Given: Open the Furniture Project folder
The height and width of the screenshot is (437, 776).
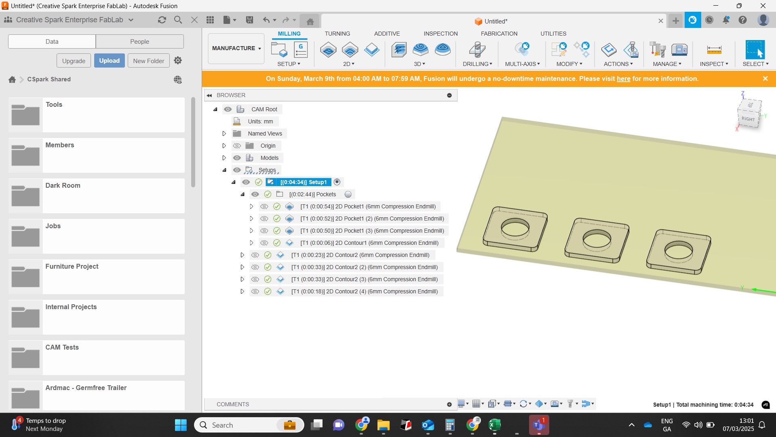Looking at the screenshot, I should coord(97,277).
